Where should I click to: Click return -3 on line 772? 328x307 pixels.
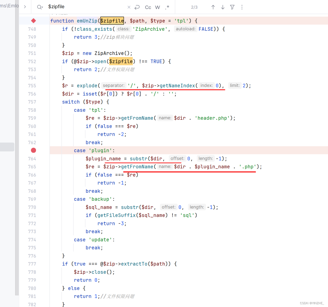tap(112, 223)
